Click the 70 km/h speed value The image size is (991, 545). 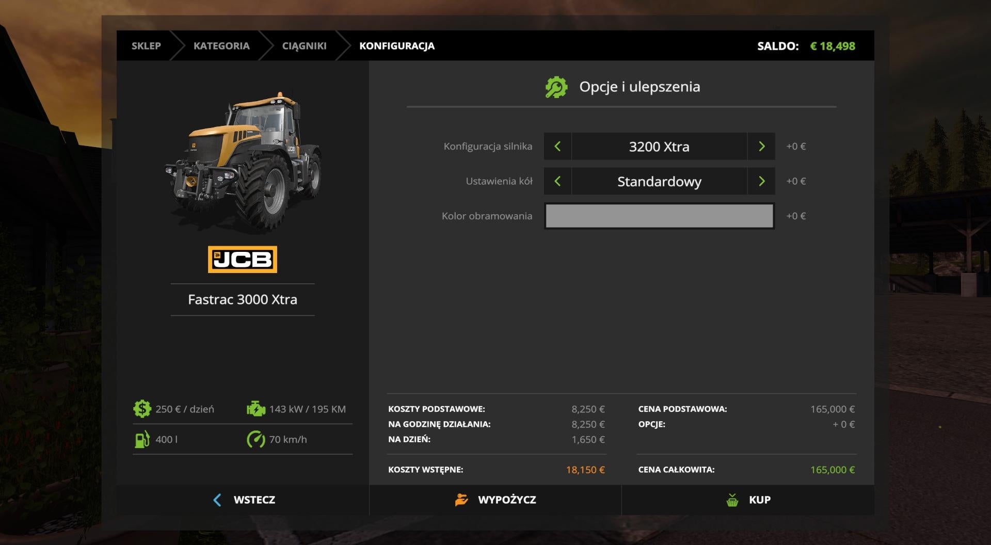point(288,439)
